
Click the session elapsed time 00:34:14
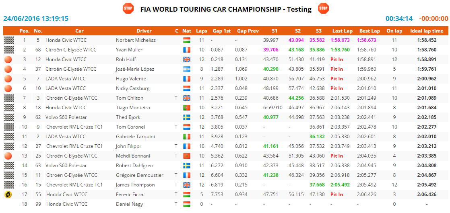click(399, 18)
